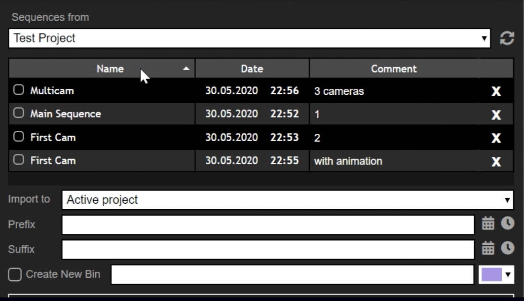Check the First Cam 22:53 checkbox

point(19,137)
